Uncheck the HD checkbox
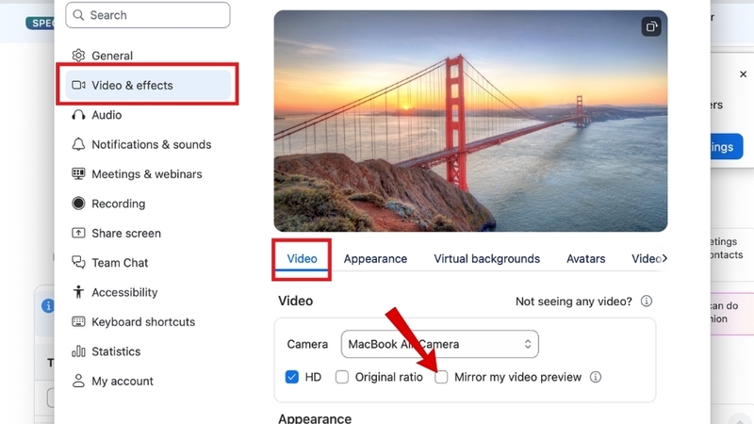 pos(292,377)
